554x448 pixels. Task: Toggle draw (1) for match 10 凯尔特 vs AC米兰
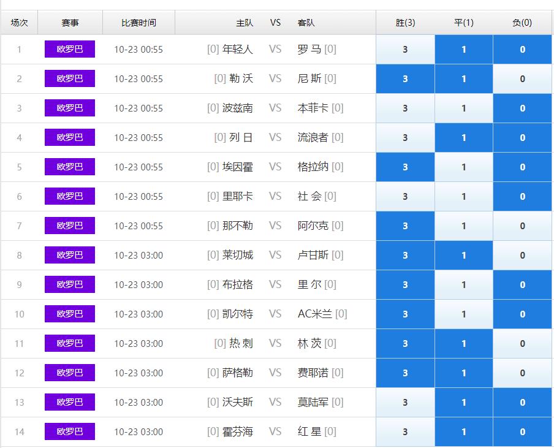pos(464,314)
